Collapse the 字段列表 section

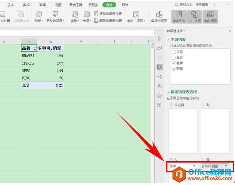coord(169,40)
